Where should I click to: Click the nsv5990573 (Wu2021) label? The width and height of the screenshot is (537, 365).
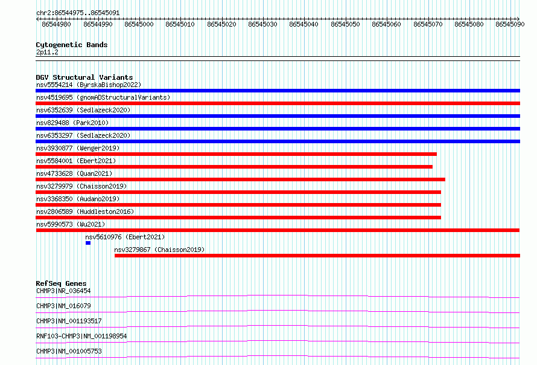point(71,224)
